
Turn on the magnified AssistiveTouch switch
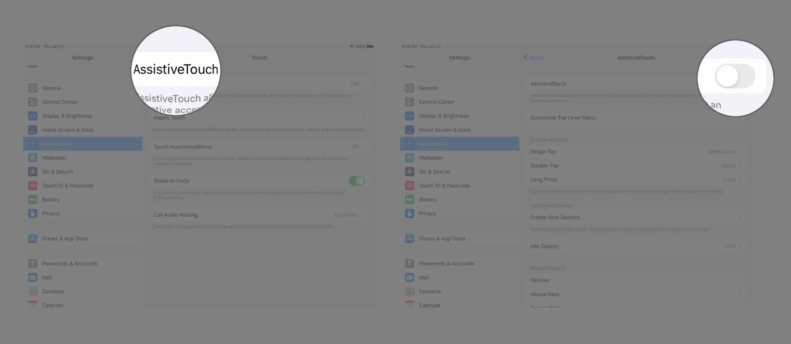[735, 76]
